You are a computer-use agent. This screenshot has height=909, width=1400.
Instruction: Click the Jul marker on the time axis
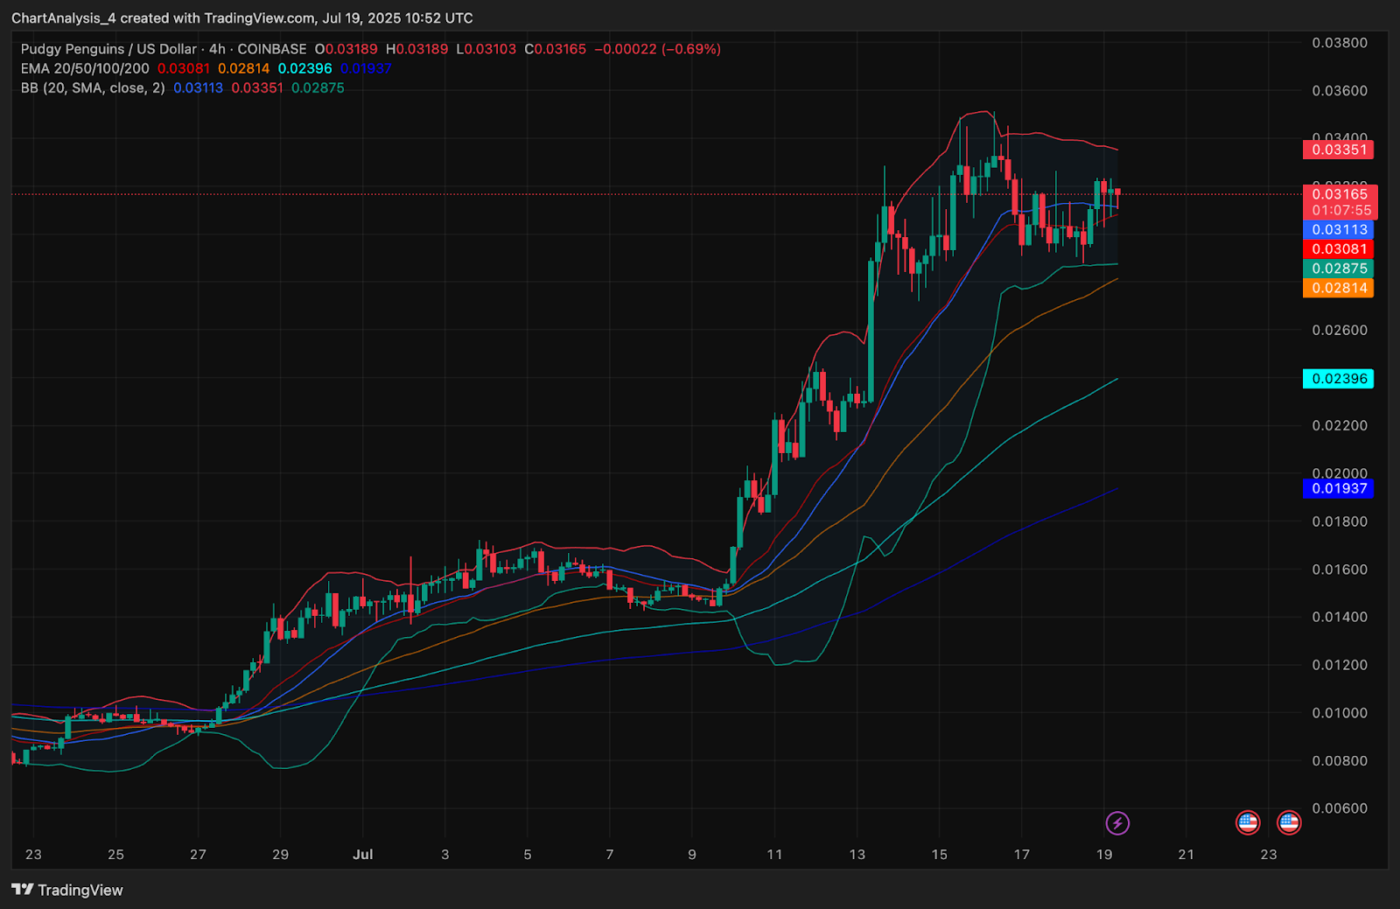pyautogui.click(x=362, y=855)
